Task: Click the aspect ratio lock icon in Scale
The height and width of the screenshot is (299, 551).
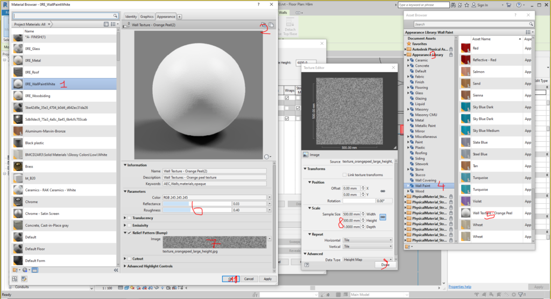Action: click(x=383, y=217)
